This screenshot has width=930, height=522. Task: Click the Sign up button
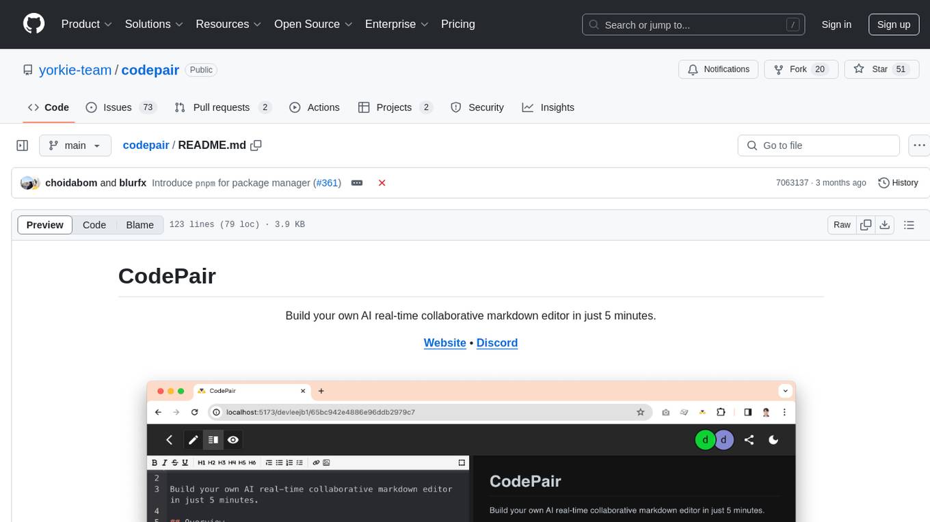894,25
